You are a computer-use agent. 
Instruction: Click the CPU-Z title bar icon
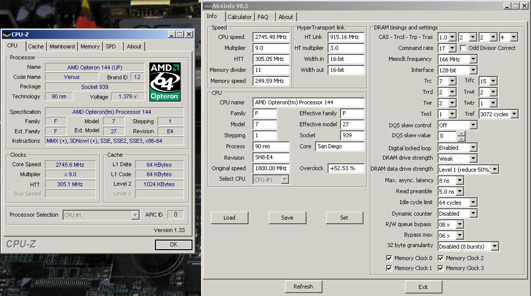[6, 34]
